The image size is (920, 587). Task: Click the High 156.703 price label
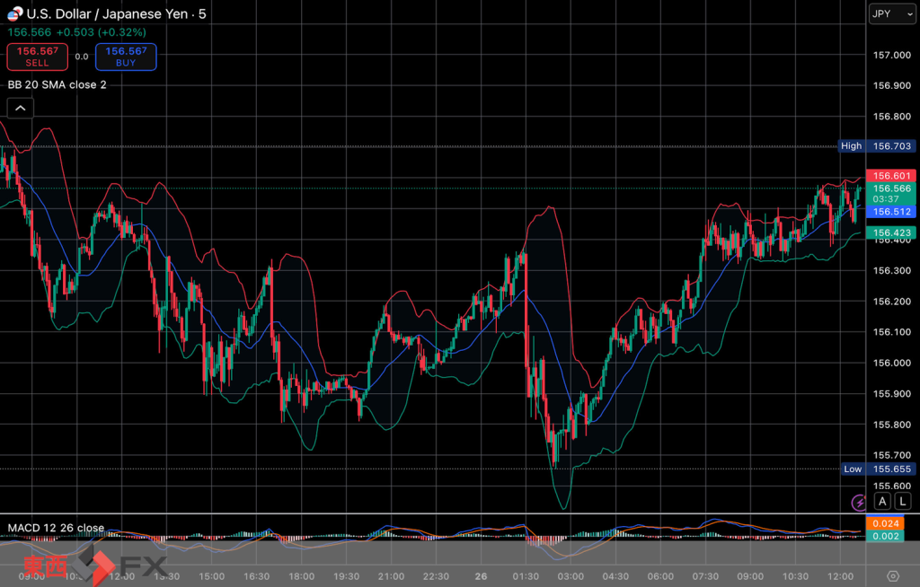[x=875, y=145]
